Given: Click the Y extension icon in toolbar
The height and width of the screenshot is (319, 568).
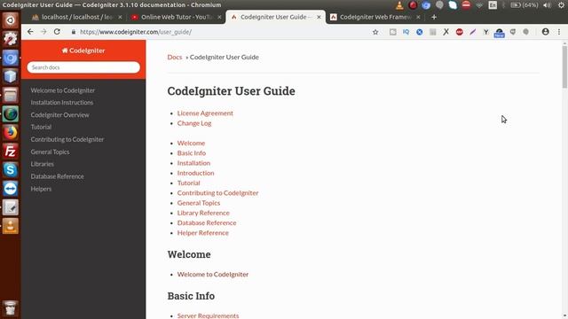Looking at the screenshot, I should [485, 32].
